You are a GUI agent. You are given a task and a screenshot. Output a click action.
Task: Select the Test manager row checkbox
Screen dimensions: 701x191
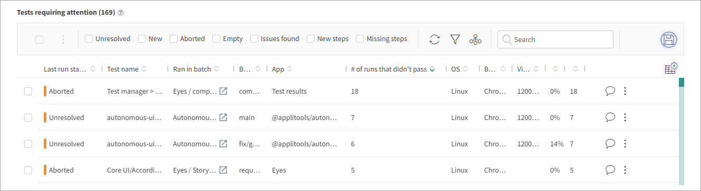click(28, 91)
